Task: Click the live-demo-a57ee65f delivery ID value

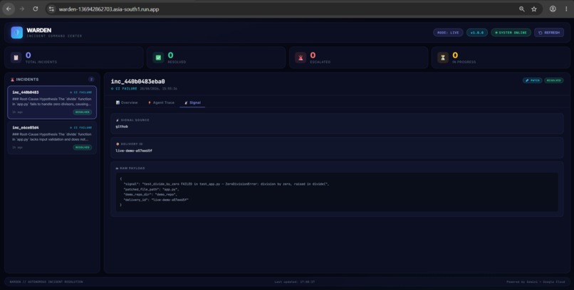Action: click(x=134, y=151)
